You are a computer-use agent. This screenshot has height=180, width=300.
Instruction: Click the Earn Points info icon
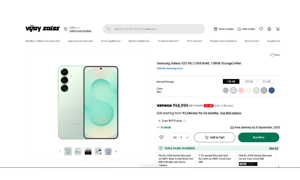185,121
